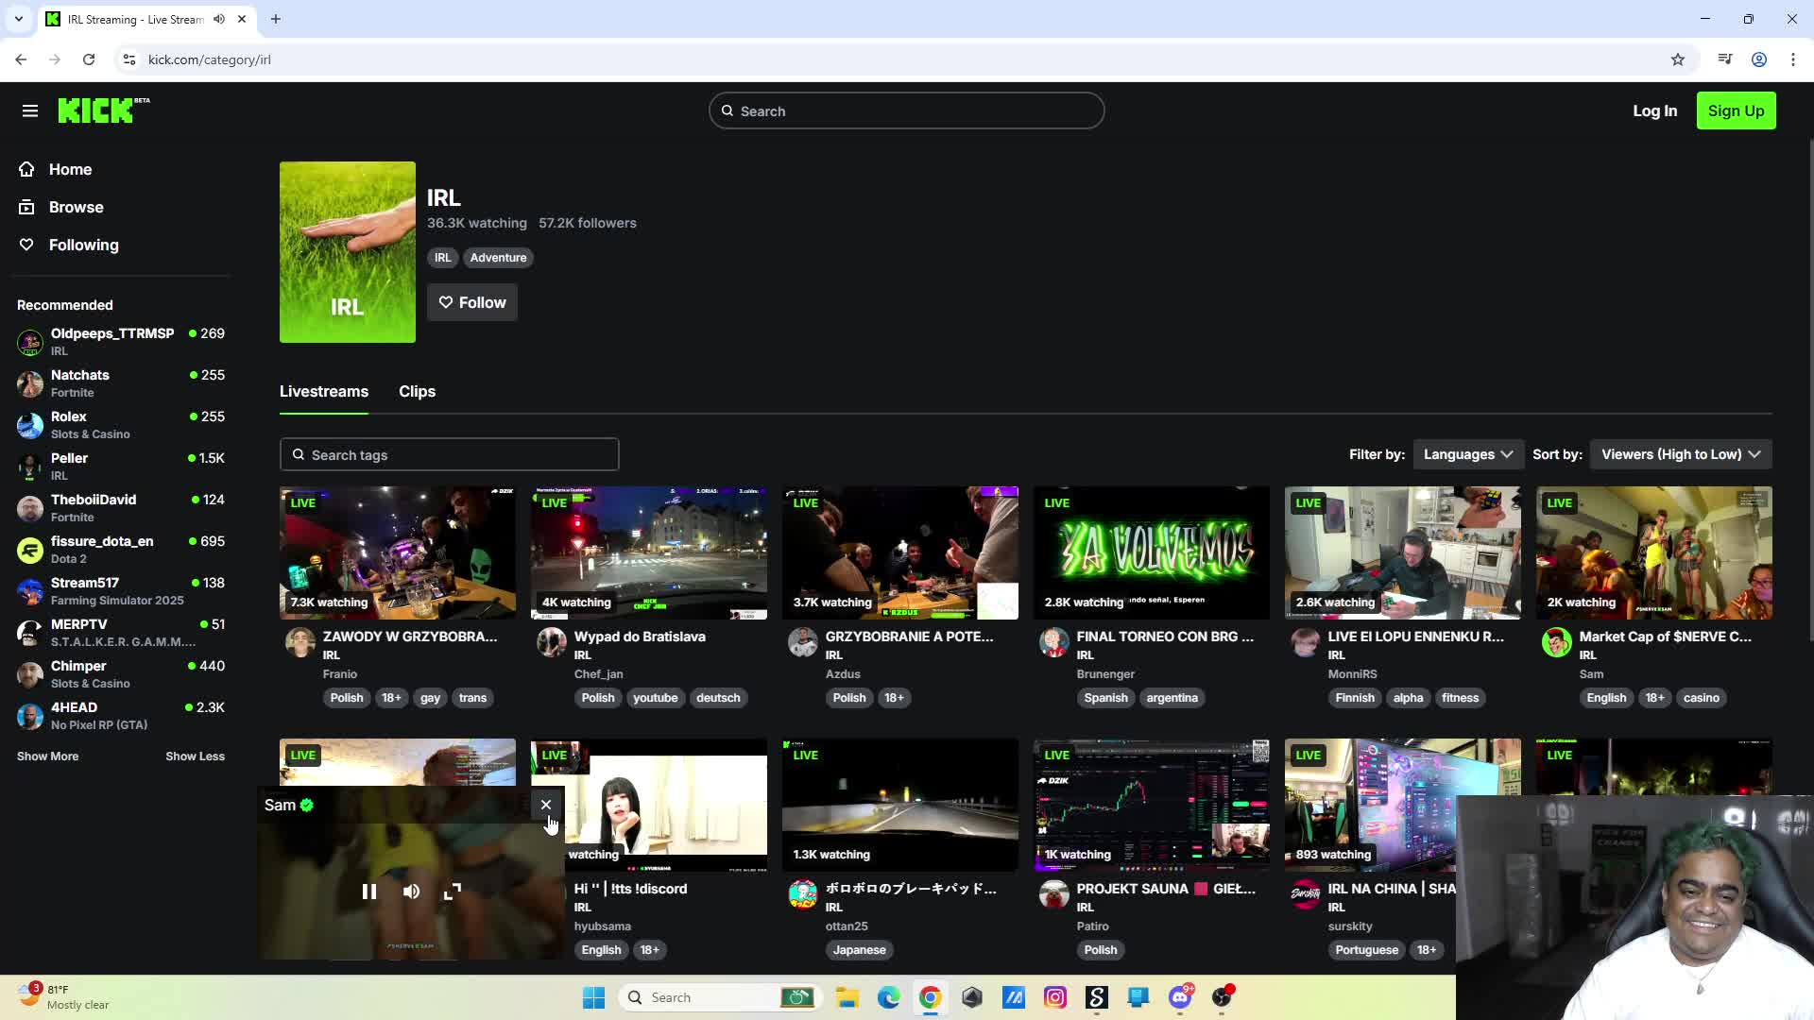Pause the Sam mini player
Viewport: 1814px width, 1020px height.
(x=369, y=892)
